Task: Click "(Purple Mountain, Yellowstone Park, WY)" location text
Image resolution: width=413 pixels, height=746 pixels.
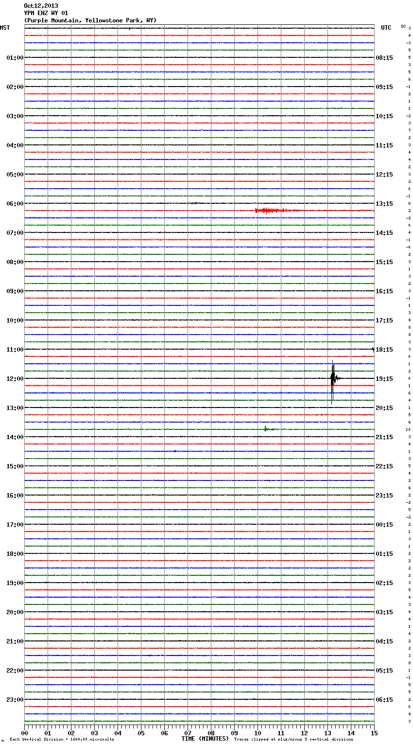Action: pyautogui.click(x=90, y=20)
